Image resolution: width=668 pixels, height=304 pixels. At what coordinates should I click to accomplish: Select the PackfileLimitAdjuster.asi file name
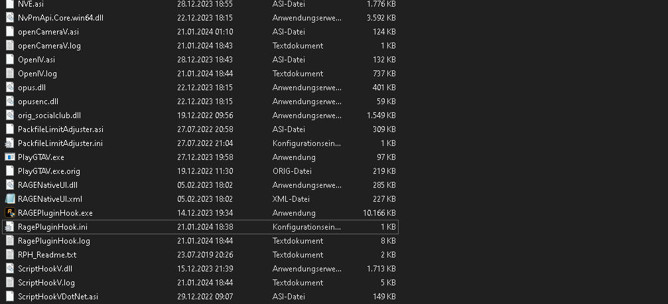click(x=60, y=129)
